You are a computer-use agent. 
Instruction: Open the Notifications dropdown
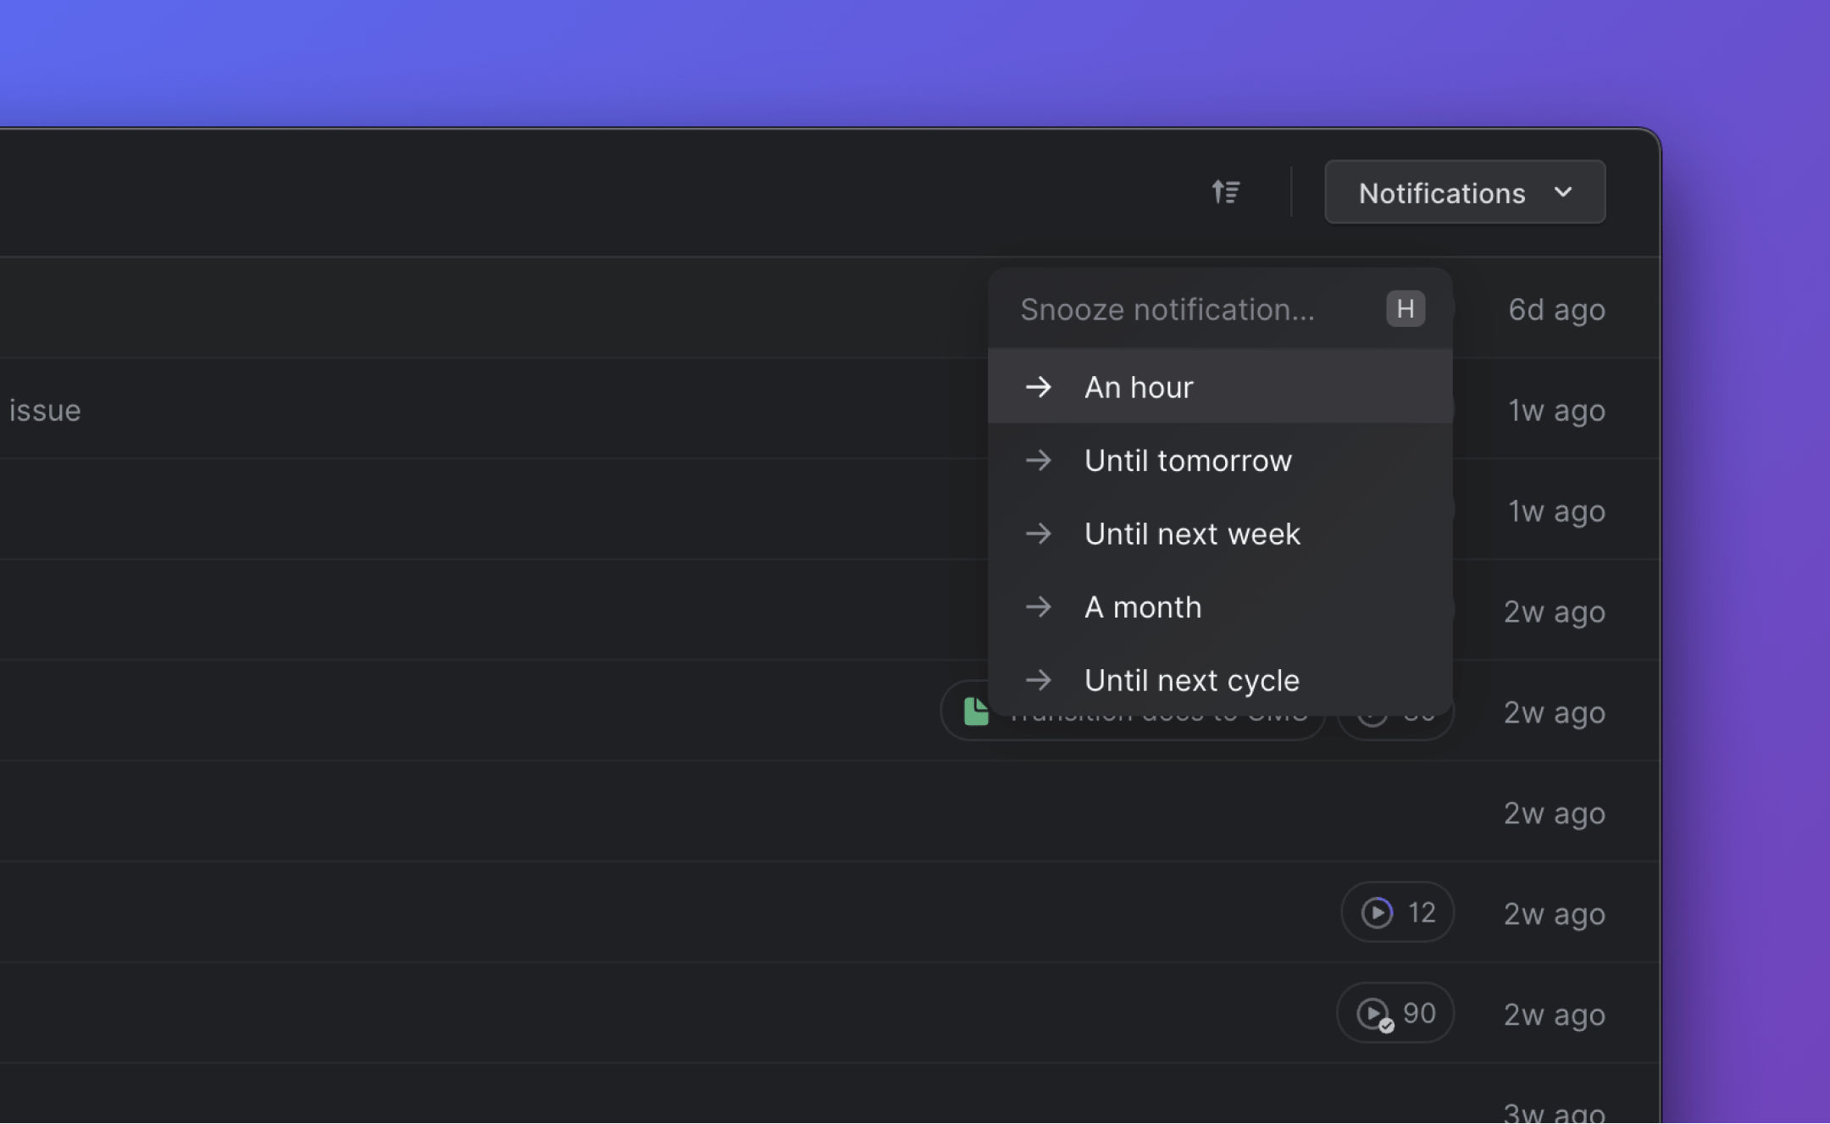pyautogui.click(x=1442, y=193)
